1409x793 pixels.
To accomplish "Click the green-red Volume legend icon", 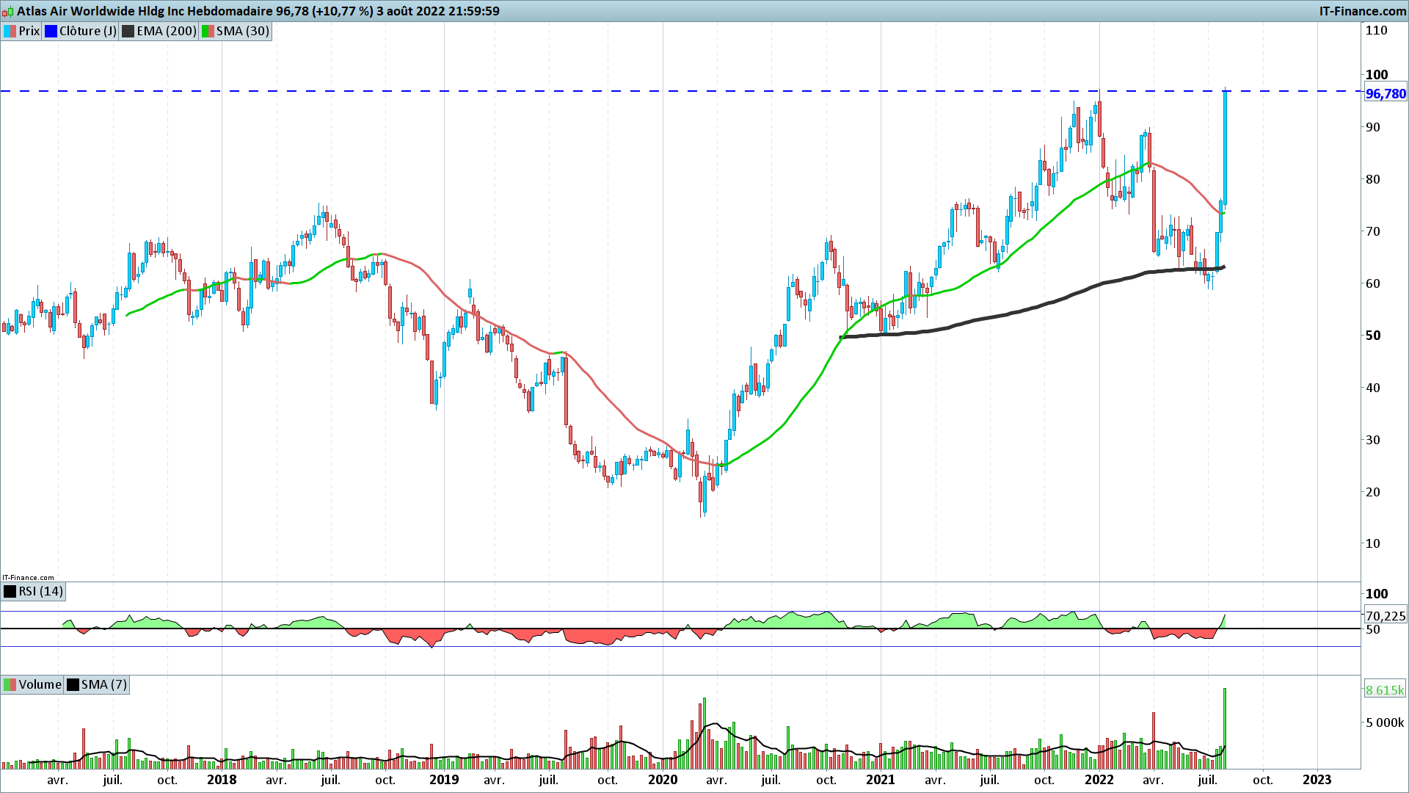I will pyautogui.click(x=10, y=685).
